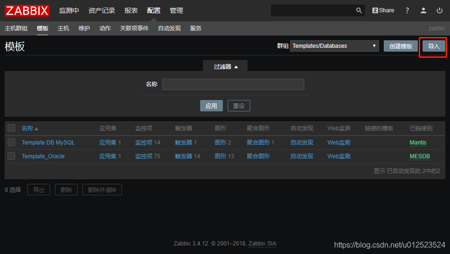
Task: Click the 删除并清除 button
Action: pyautogui.click(x=102, y=190)
